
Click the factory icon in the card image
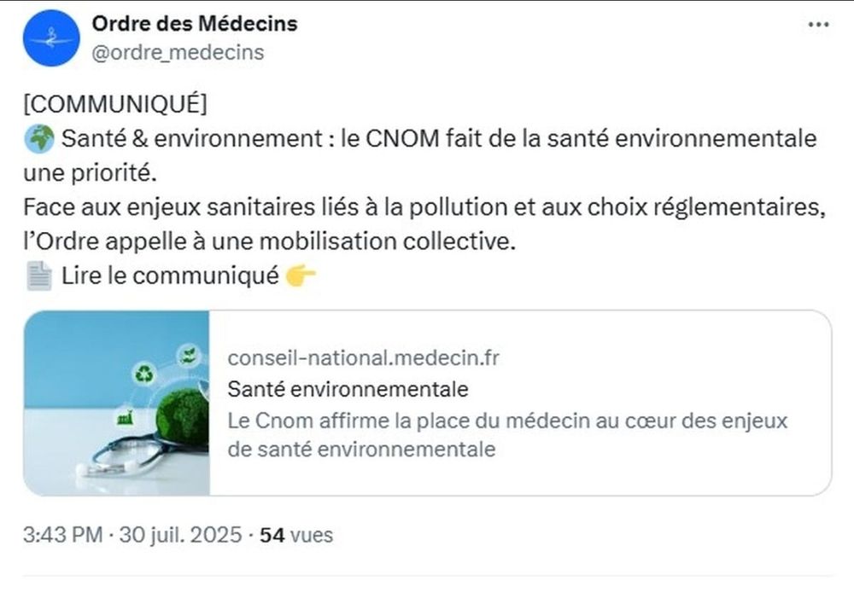point(126,417)
